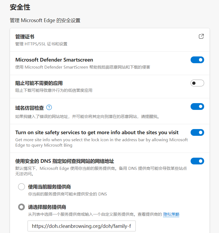Click the 管理 HTTPS/SSL 证书和设置 description
The image size is (219, 233).
[x=41, y=44]
